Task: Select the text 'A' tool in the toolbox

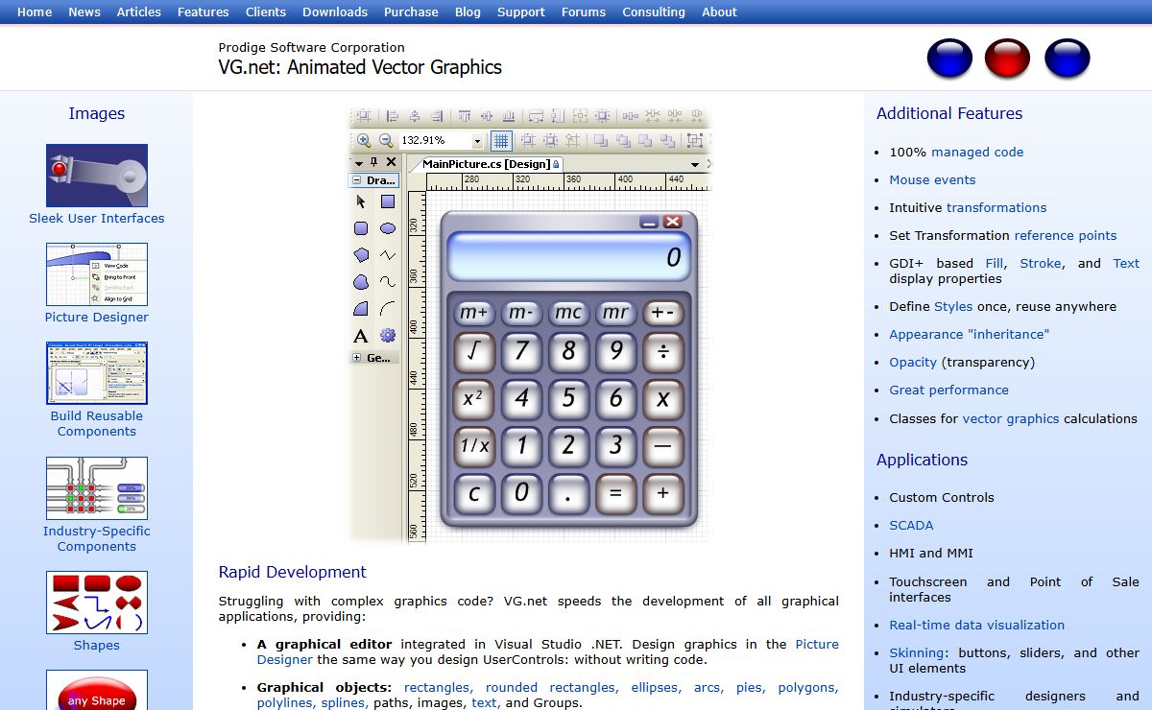Action: (361, 336)
